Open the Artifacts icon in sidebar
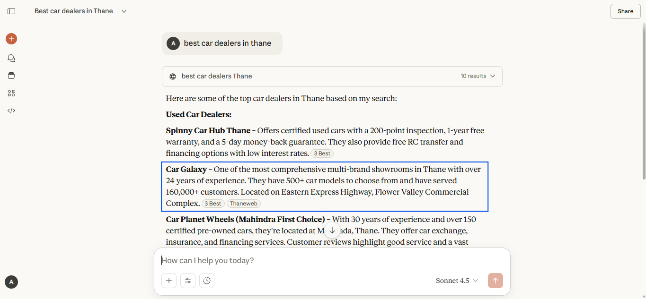 [11, 93]
